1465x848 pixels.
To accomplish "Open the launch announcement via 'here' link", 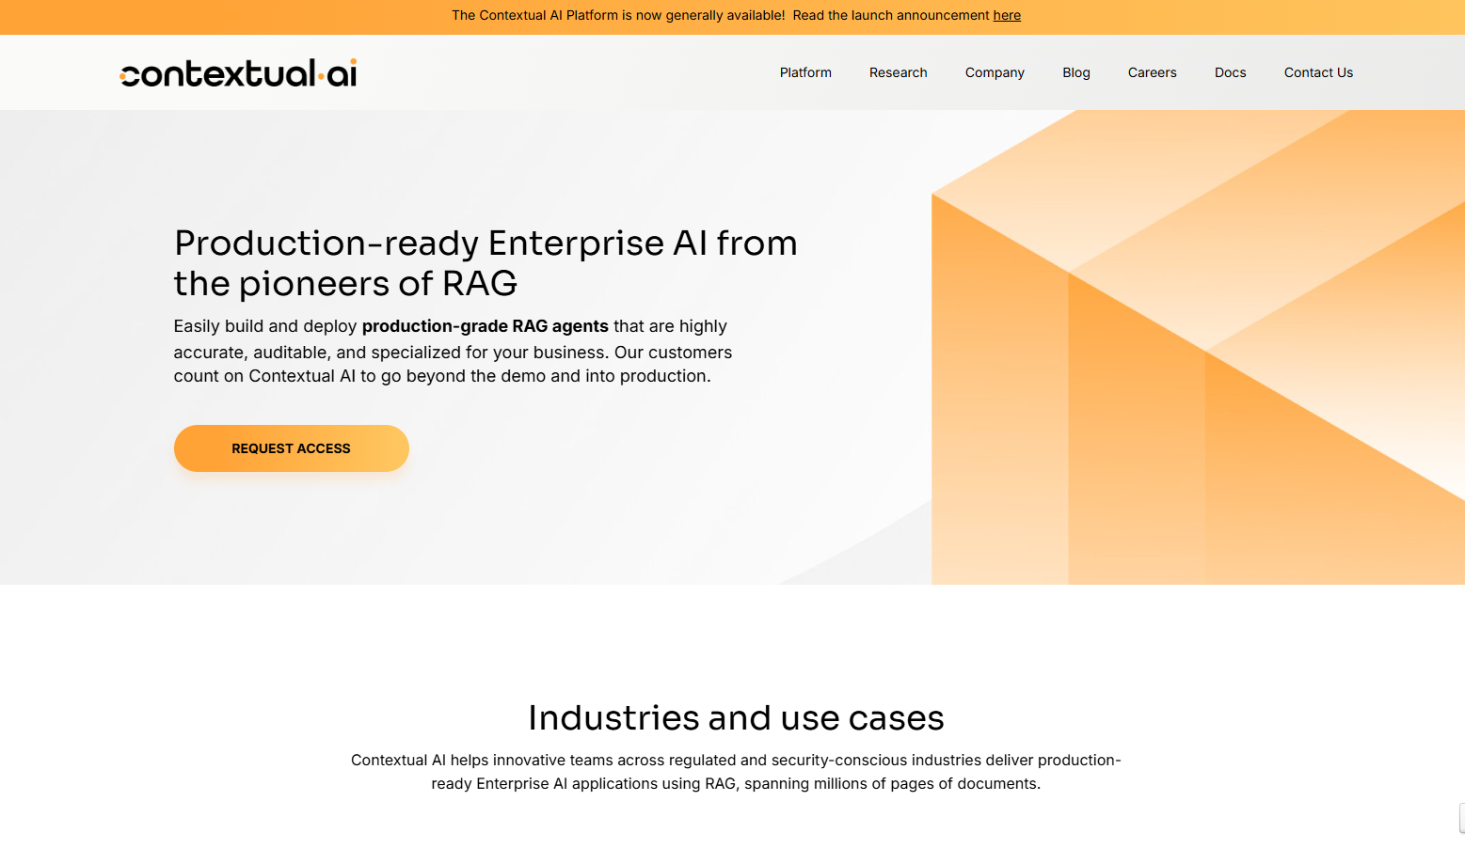I will [x=1006, y=15].
